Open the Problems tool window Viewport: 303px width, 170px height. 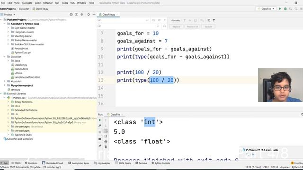coord(31,163)
